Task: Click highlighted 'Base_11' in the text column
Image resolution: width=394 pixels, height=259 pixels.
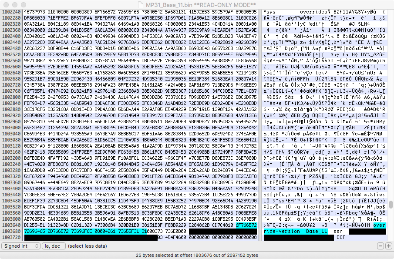Action: click(317, 231)
